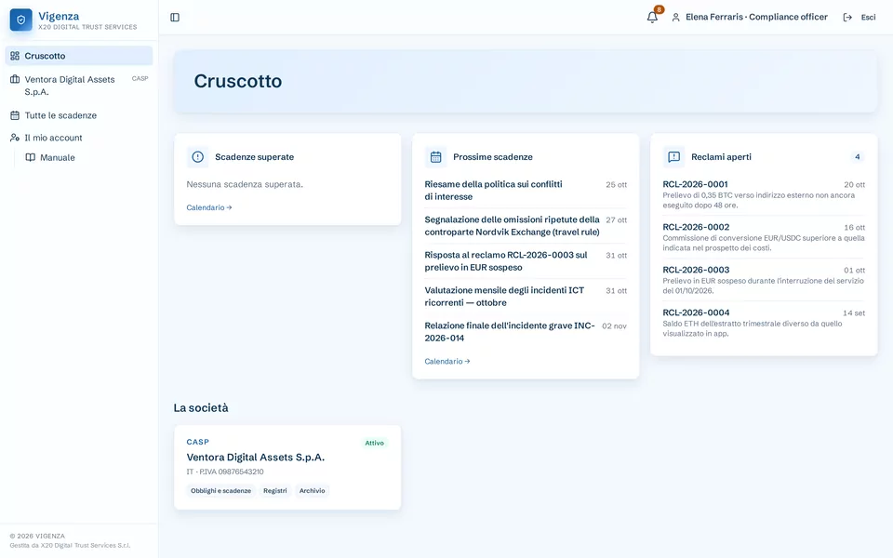Click the Registri chip
This screenshot has width=893, height=558.
click(x=275, y=491)
